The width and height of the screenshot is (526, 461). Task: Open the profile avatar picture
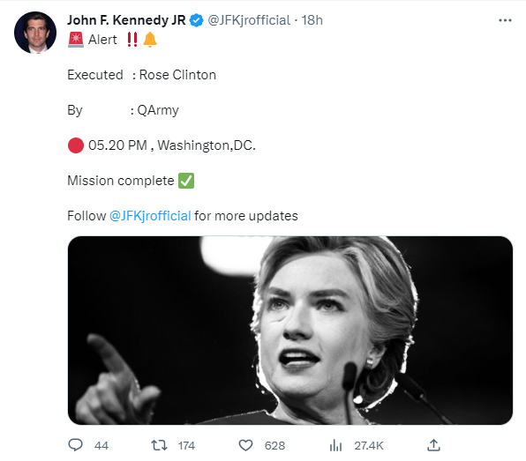tap(35, 33)
